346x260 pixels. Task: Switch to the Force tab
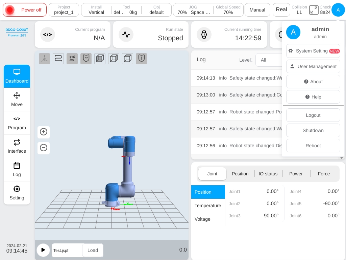point(324,174)
